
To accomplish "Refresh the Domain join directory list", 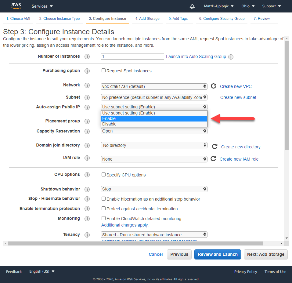I will coord(215,147).
